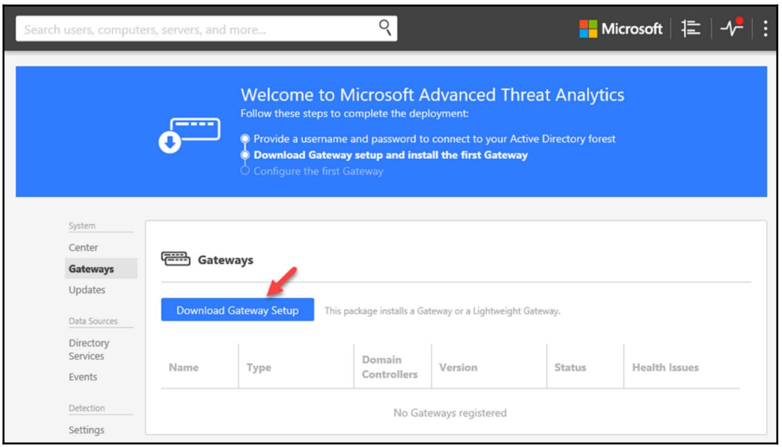
Task: Open Detection Settings in sidebar
Action: point(86,431)
